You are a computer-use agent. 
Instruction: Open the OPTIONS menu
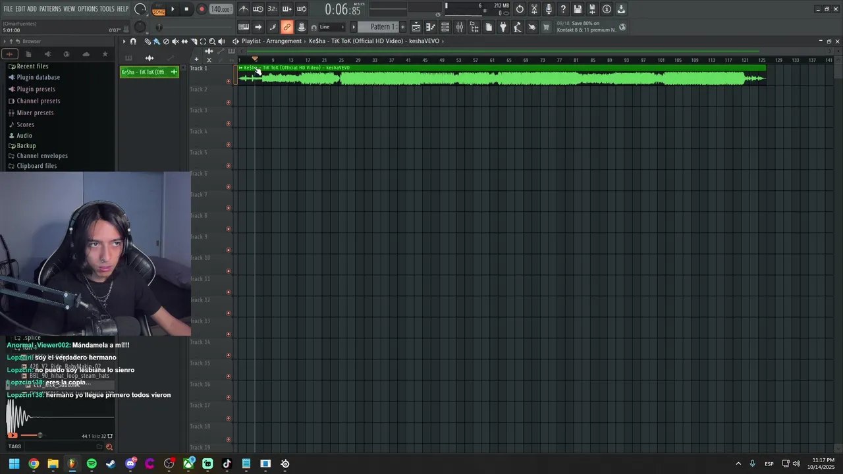click(88, 9)
